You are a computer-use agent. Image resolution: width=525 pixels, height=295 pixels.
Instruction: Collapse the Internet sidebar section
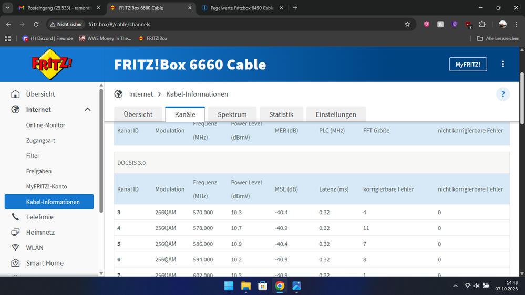point(88,109)
